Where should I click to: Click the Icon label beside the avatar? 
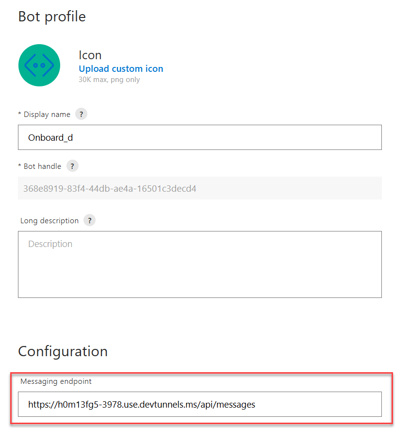pyautogui.click(x=90, y=55)
